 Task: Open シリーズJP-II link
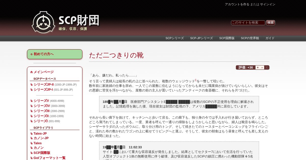pos(44,84)
